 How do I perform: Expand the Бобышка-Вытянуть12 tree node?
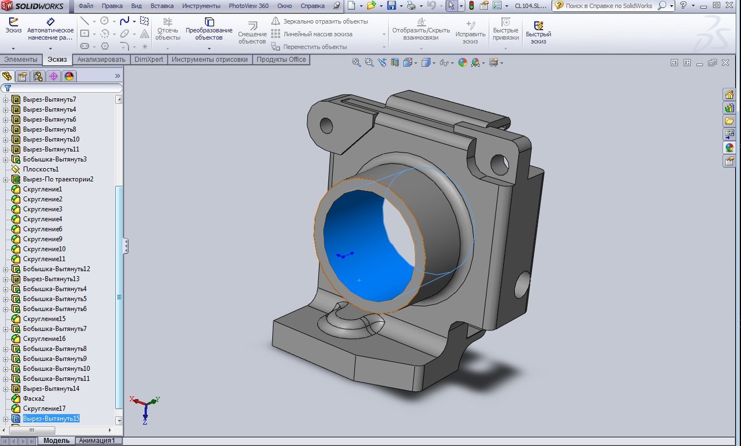tap(6, 269)
